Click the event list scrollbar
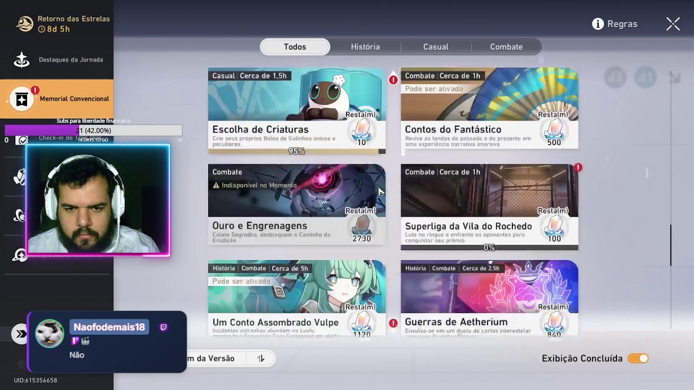 pos(671,245)
